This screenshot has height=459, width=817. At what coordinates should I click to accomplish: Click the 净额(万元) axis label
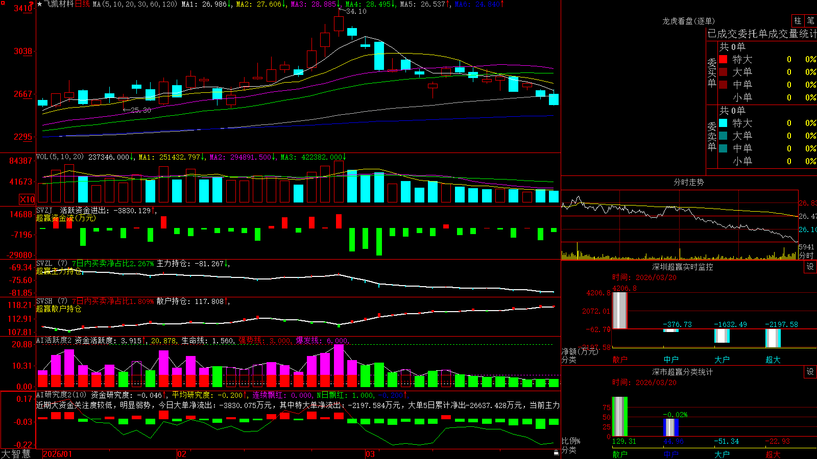(580, 351)
